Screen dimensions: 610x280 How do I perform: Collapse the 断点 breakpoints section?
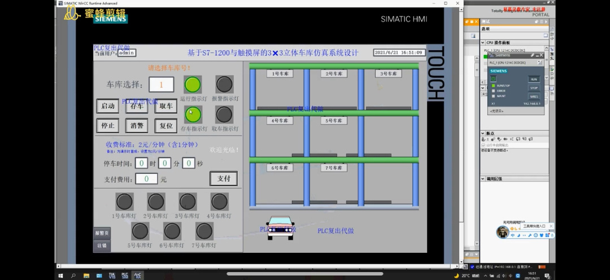[x=483, y=133]
